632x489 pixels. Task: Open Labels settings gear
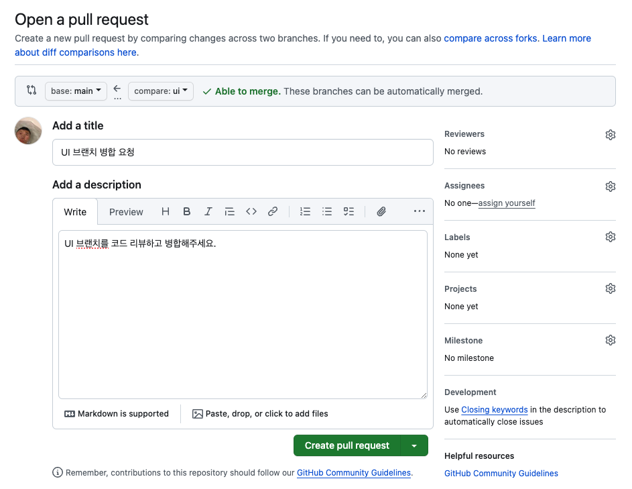611,237
